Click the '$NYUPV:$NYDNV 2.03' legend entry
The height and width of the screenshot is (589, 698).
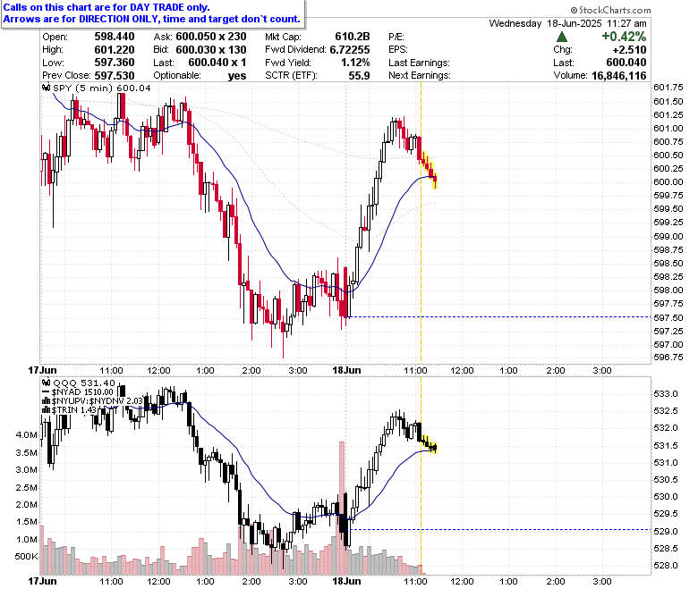[97, 401]
